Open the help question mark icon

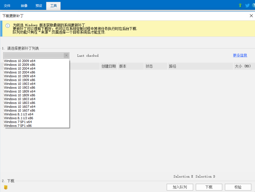point(254,5)
